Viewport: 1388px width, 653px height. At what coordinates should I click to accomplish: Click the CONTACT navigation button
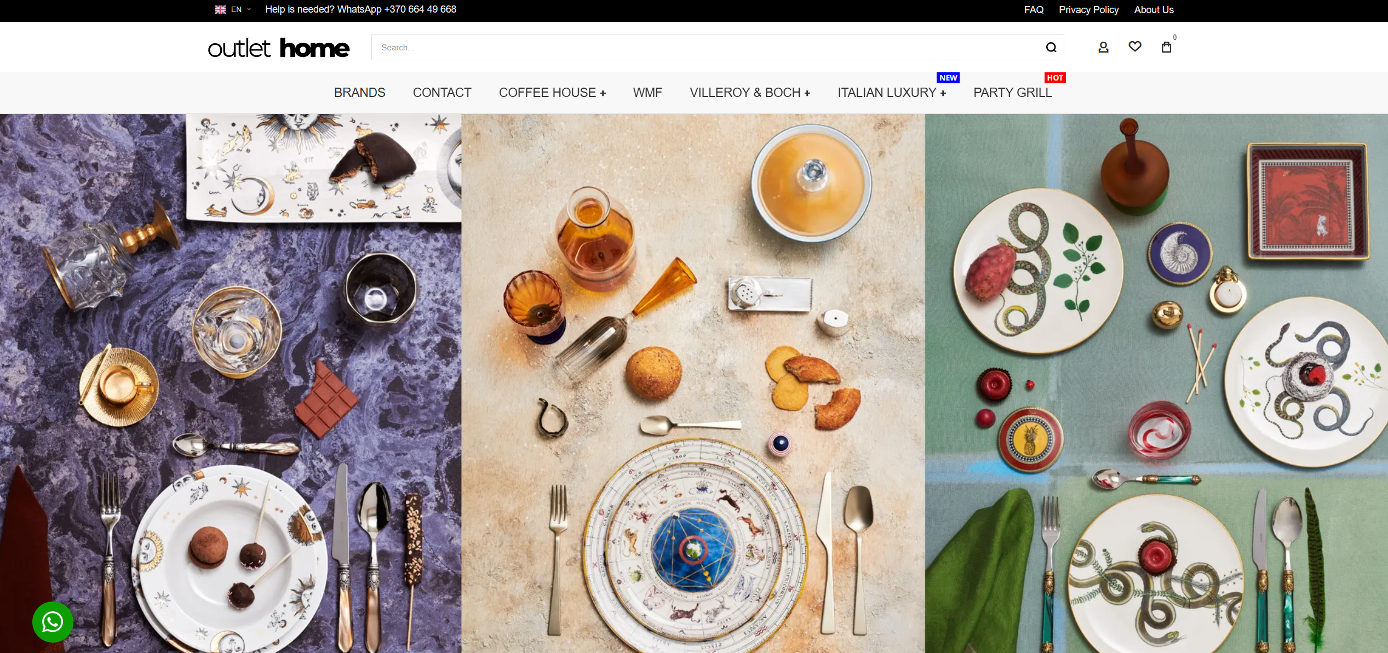point(441,92)
